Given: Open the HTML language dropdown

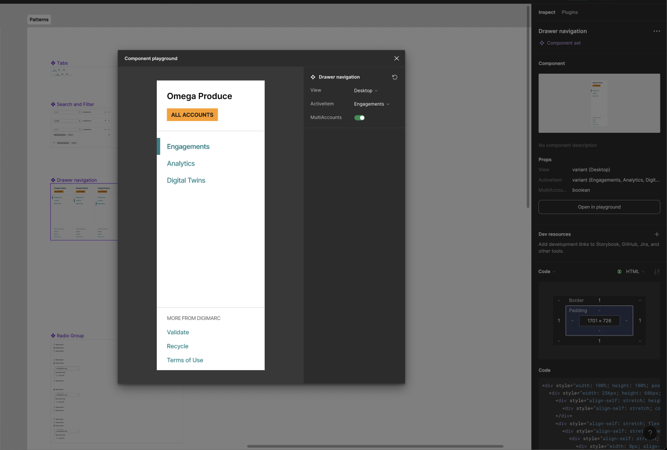Looking at the screenshot, I should [635, 272].
